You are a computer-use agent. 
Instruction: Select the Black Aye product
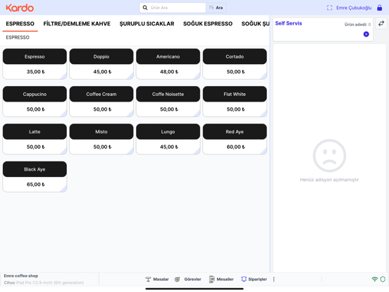35,176
